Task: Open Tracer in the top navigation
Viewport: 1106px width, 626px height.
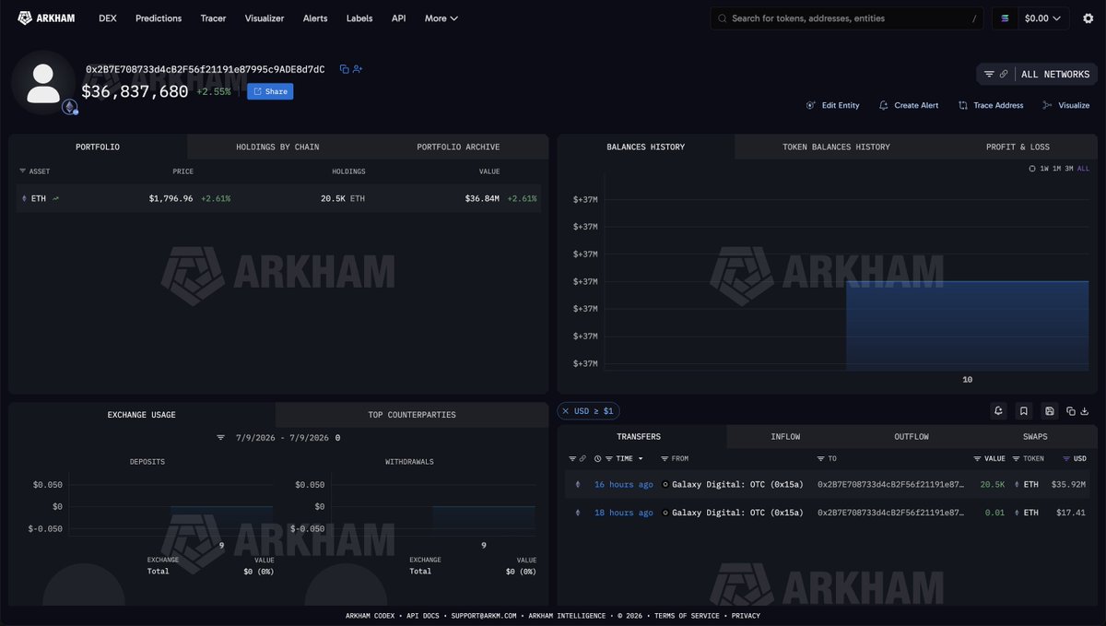Action: click(x=213, y=18)
